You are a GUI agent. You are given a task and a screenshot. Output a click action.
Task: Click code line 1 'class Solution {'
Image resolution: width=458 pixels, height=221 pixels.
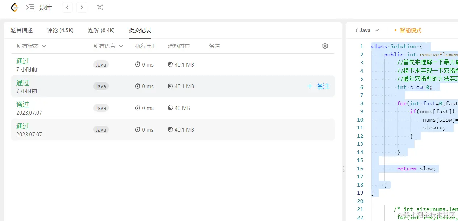coord(397,46)
